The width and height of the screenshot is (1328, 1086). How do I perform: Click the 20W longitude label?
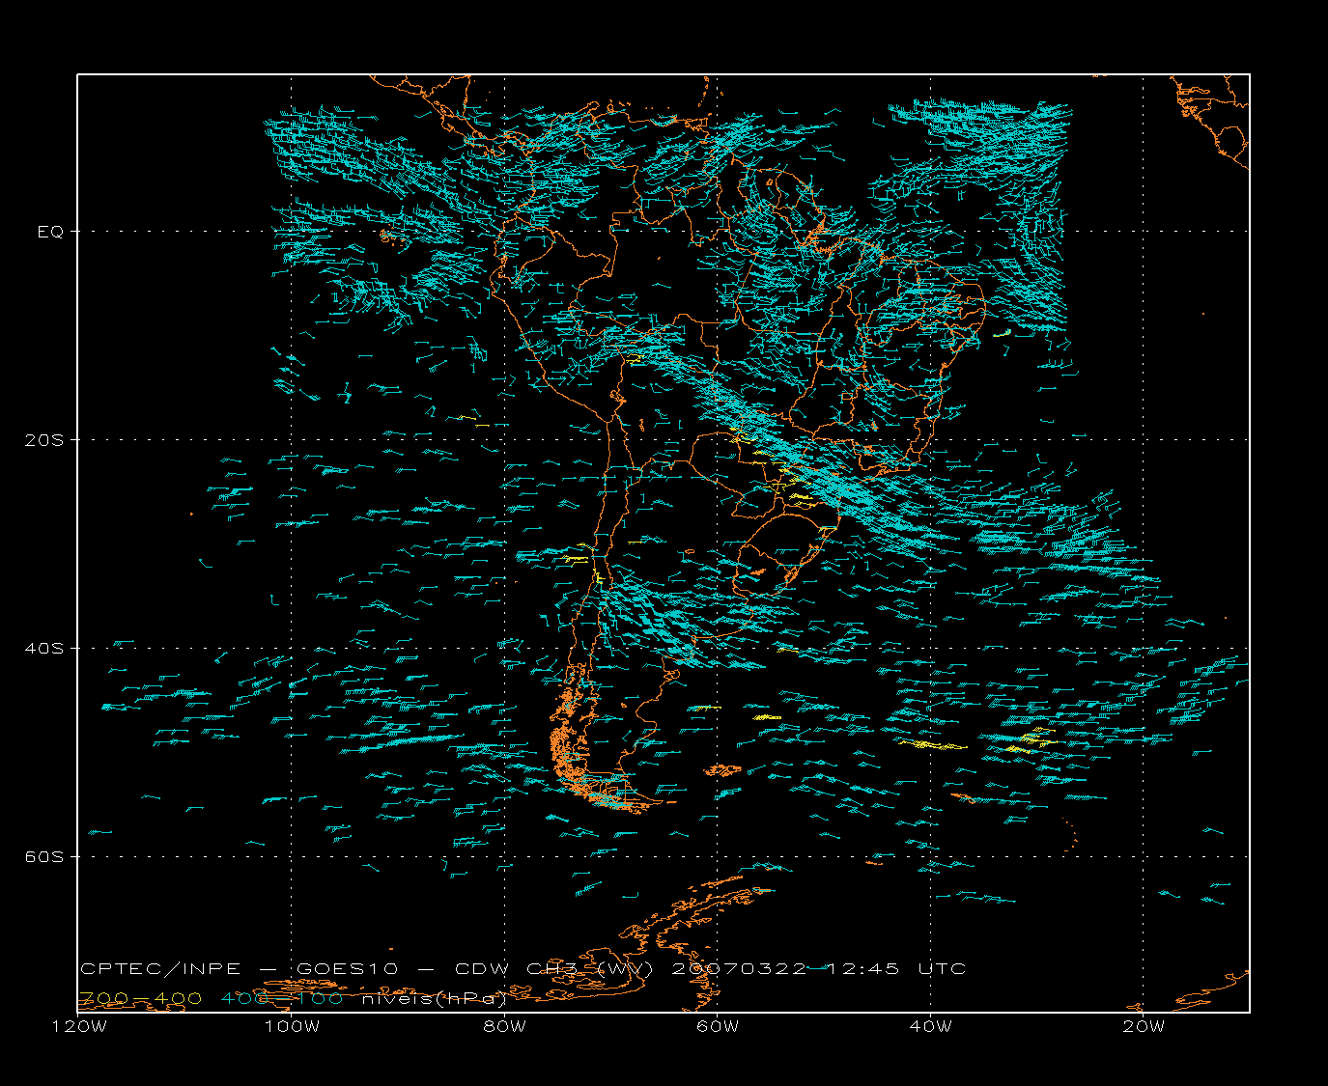[1144, 1026]
